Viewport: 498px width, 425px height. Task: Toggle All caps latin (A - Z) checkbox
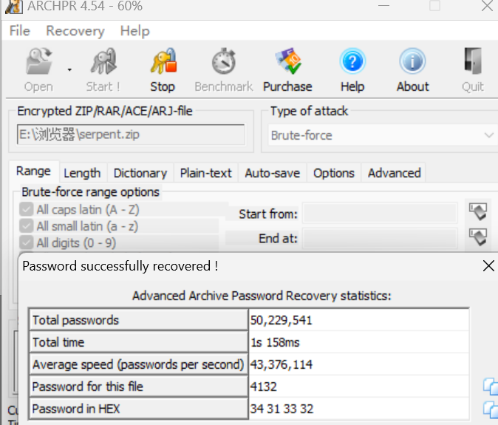[x=27, y=209]
